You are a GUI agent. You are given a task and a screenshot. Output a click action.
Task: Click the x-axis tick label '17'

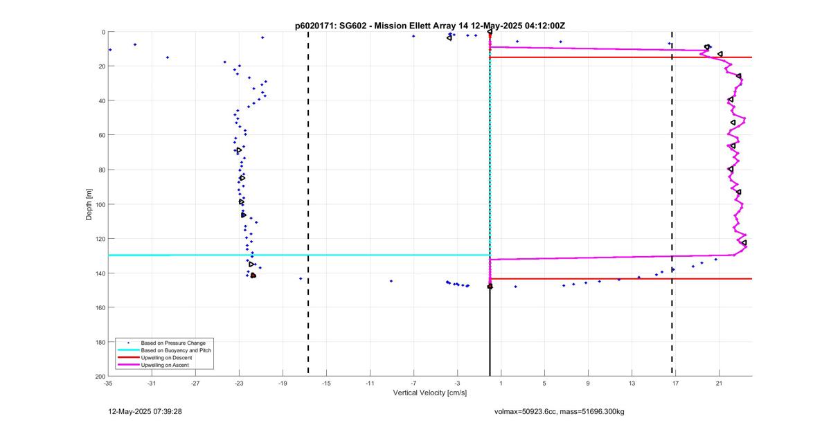(x=675, y=383)
